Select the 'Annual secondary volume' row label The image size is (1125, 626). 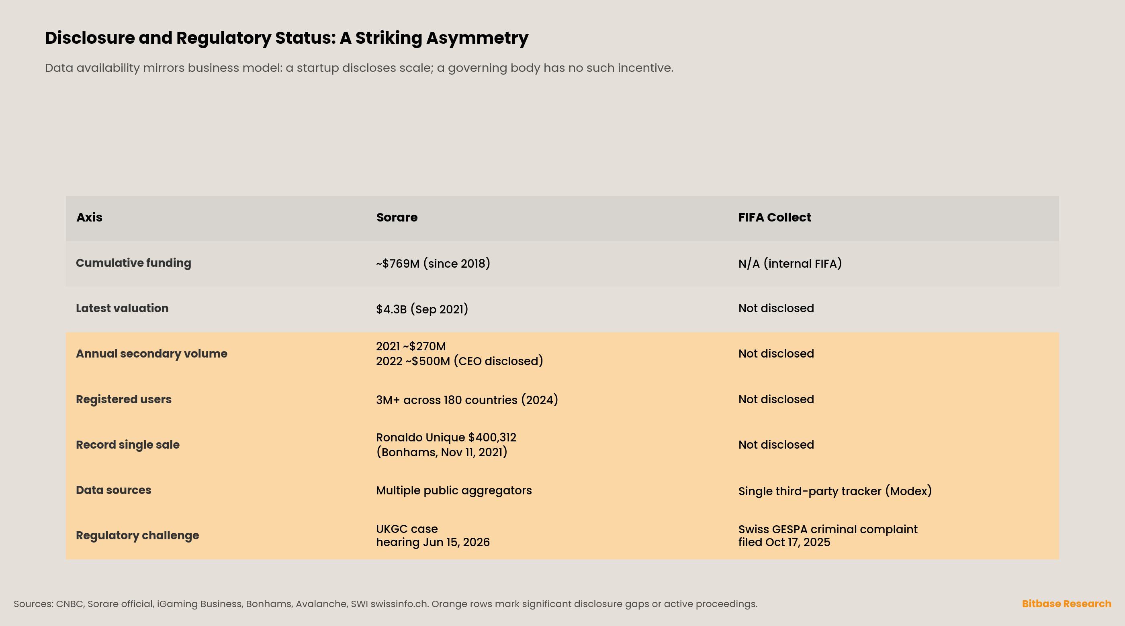[x=151, y=354]
